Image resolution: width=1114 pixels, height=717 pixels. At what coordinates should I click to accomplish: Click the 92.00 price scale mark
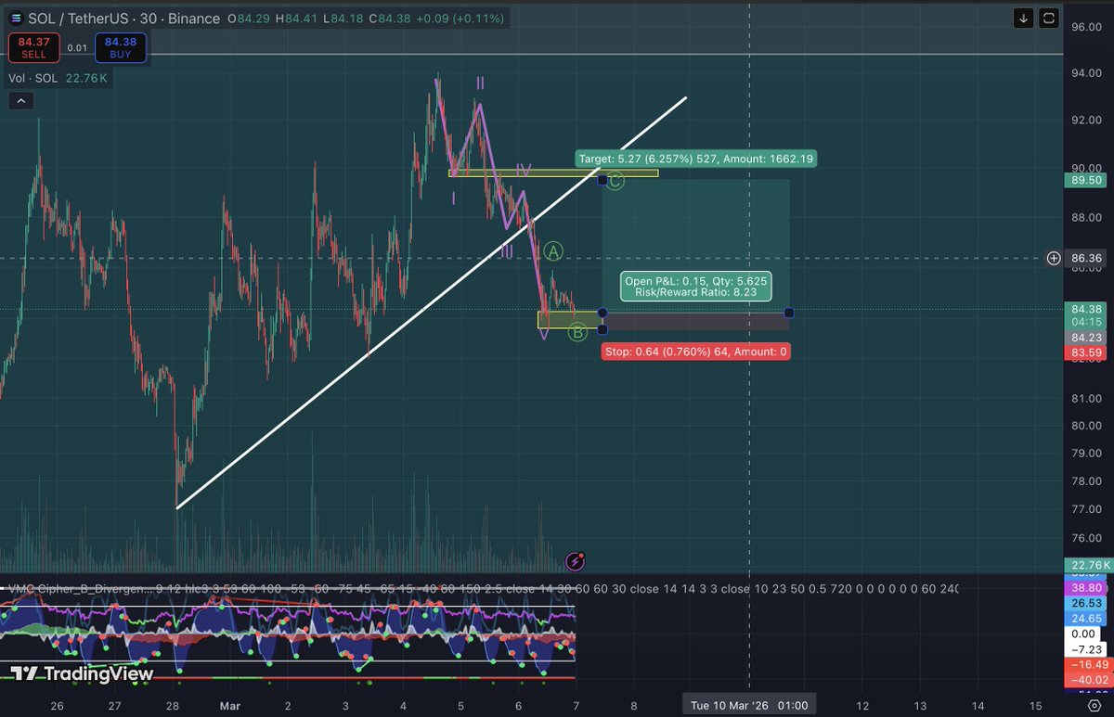[1086, 121]
